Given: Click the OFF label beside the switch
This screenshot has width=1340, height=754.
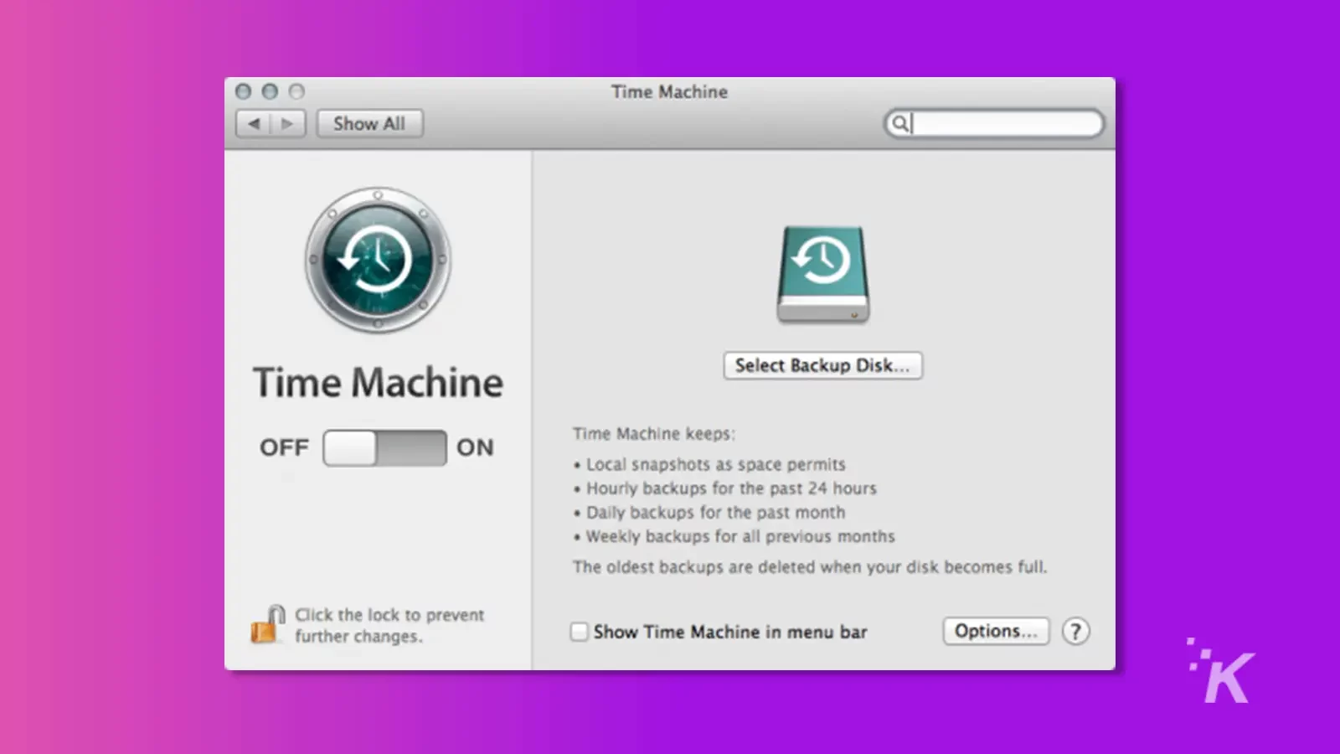Looking at the screenshot, I should [284, 447].
